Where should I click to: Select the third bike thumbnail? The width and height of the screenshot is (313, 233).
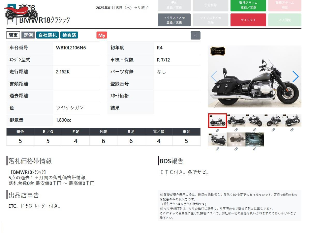click(255, 120)
